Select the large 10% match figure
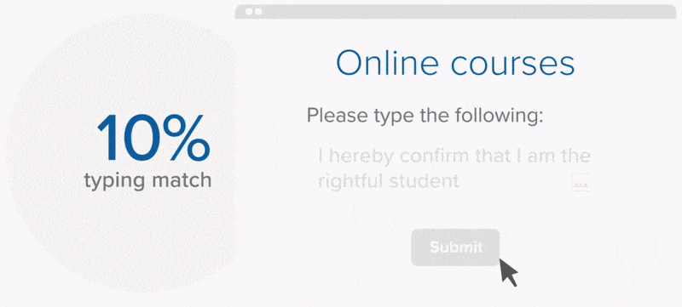 point(153,138)
